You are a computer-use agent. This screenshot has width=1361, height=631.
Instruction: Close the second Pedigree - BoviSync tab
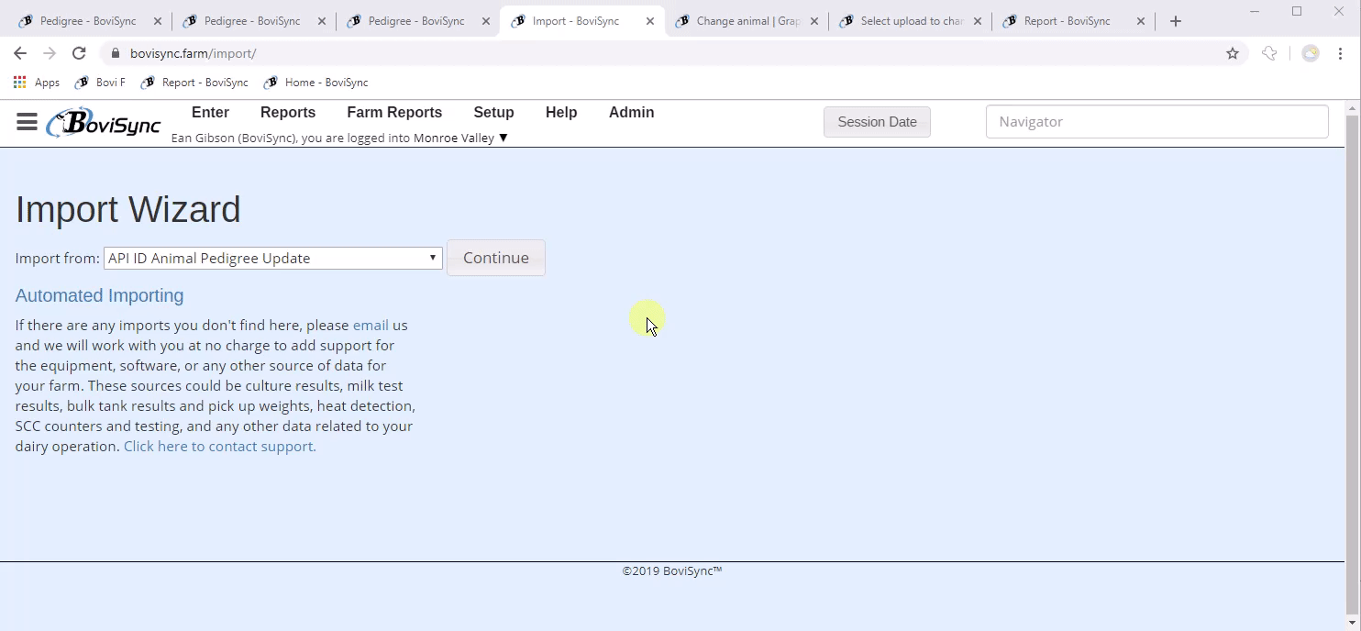pos(322,21)
